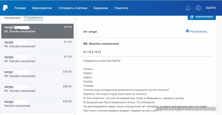Open the Помогите menu item
Screen dimensions: 222x115
[121, 8]
